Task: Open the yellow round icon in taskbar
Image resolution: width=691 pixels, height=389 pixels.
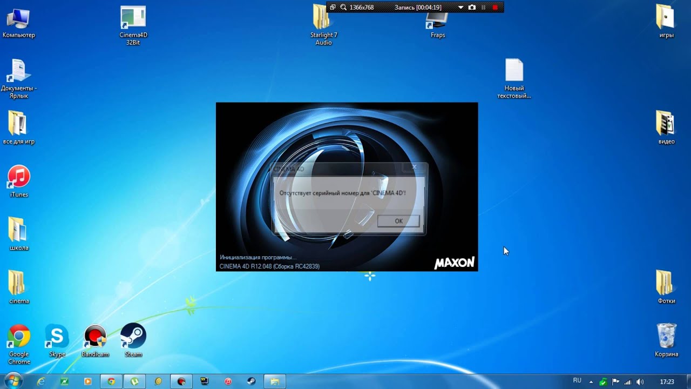Action: point(158,381)
